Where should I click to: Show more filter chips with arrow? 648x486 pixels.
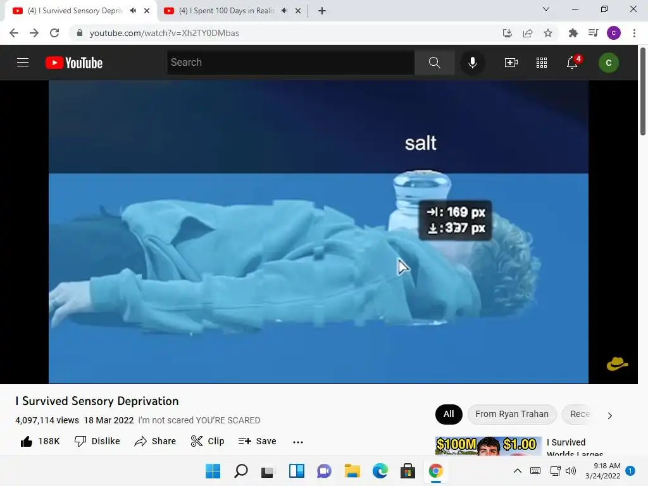[610, 415]
